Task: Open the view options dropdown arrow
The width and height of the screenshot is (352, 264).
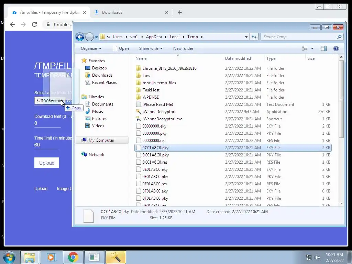Action: tap(312, 48)
